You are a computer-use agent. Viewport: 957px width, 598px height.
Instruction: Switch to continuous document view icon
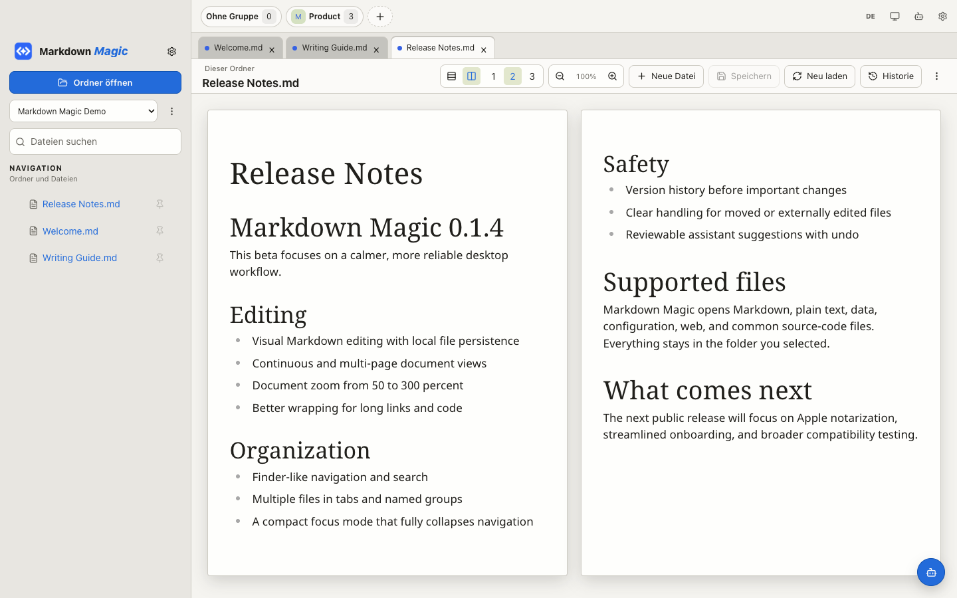(x=451, y=76)
